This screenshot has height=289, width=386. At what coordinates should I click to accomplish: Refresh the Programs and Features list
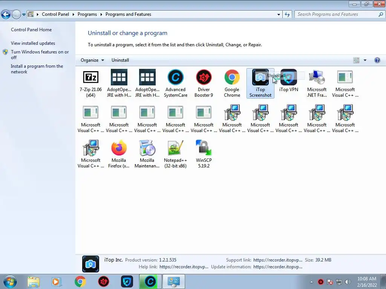(287, 15)
